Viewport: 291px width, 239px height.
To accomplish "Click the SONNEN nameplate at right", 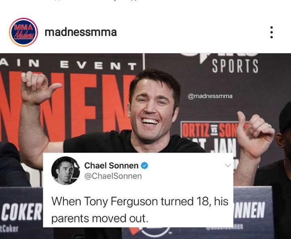I will (x=249, y=210).
